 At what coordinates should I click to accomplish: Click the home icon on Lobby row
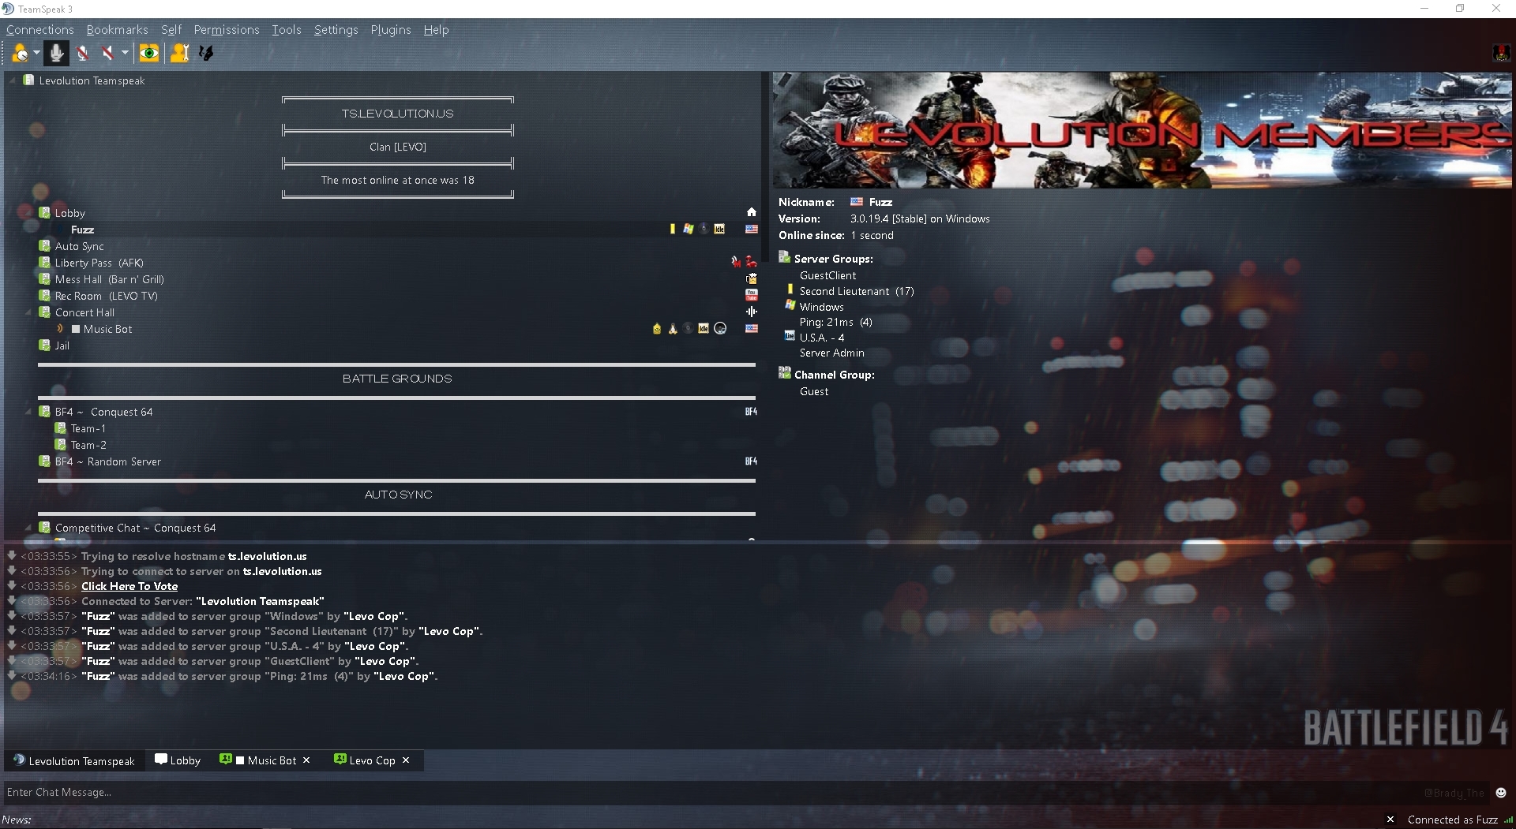pyautogui.click(x=752, y=212)
